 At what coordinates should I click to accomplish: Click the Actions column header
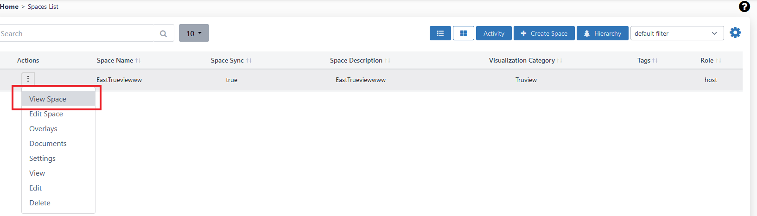click(x=28, y=60)
